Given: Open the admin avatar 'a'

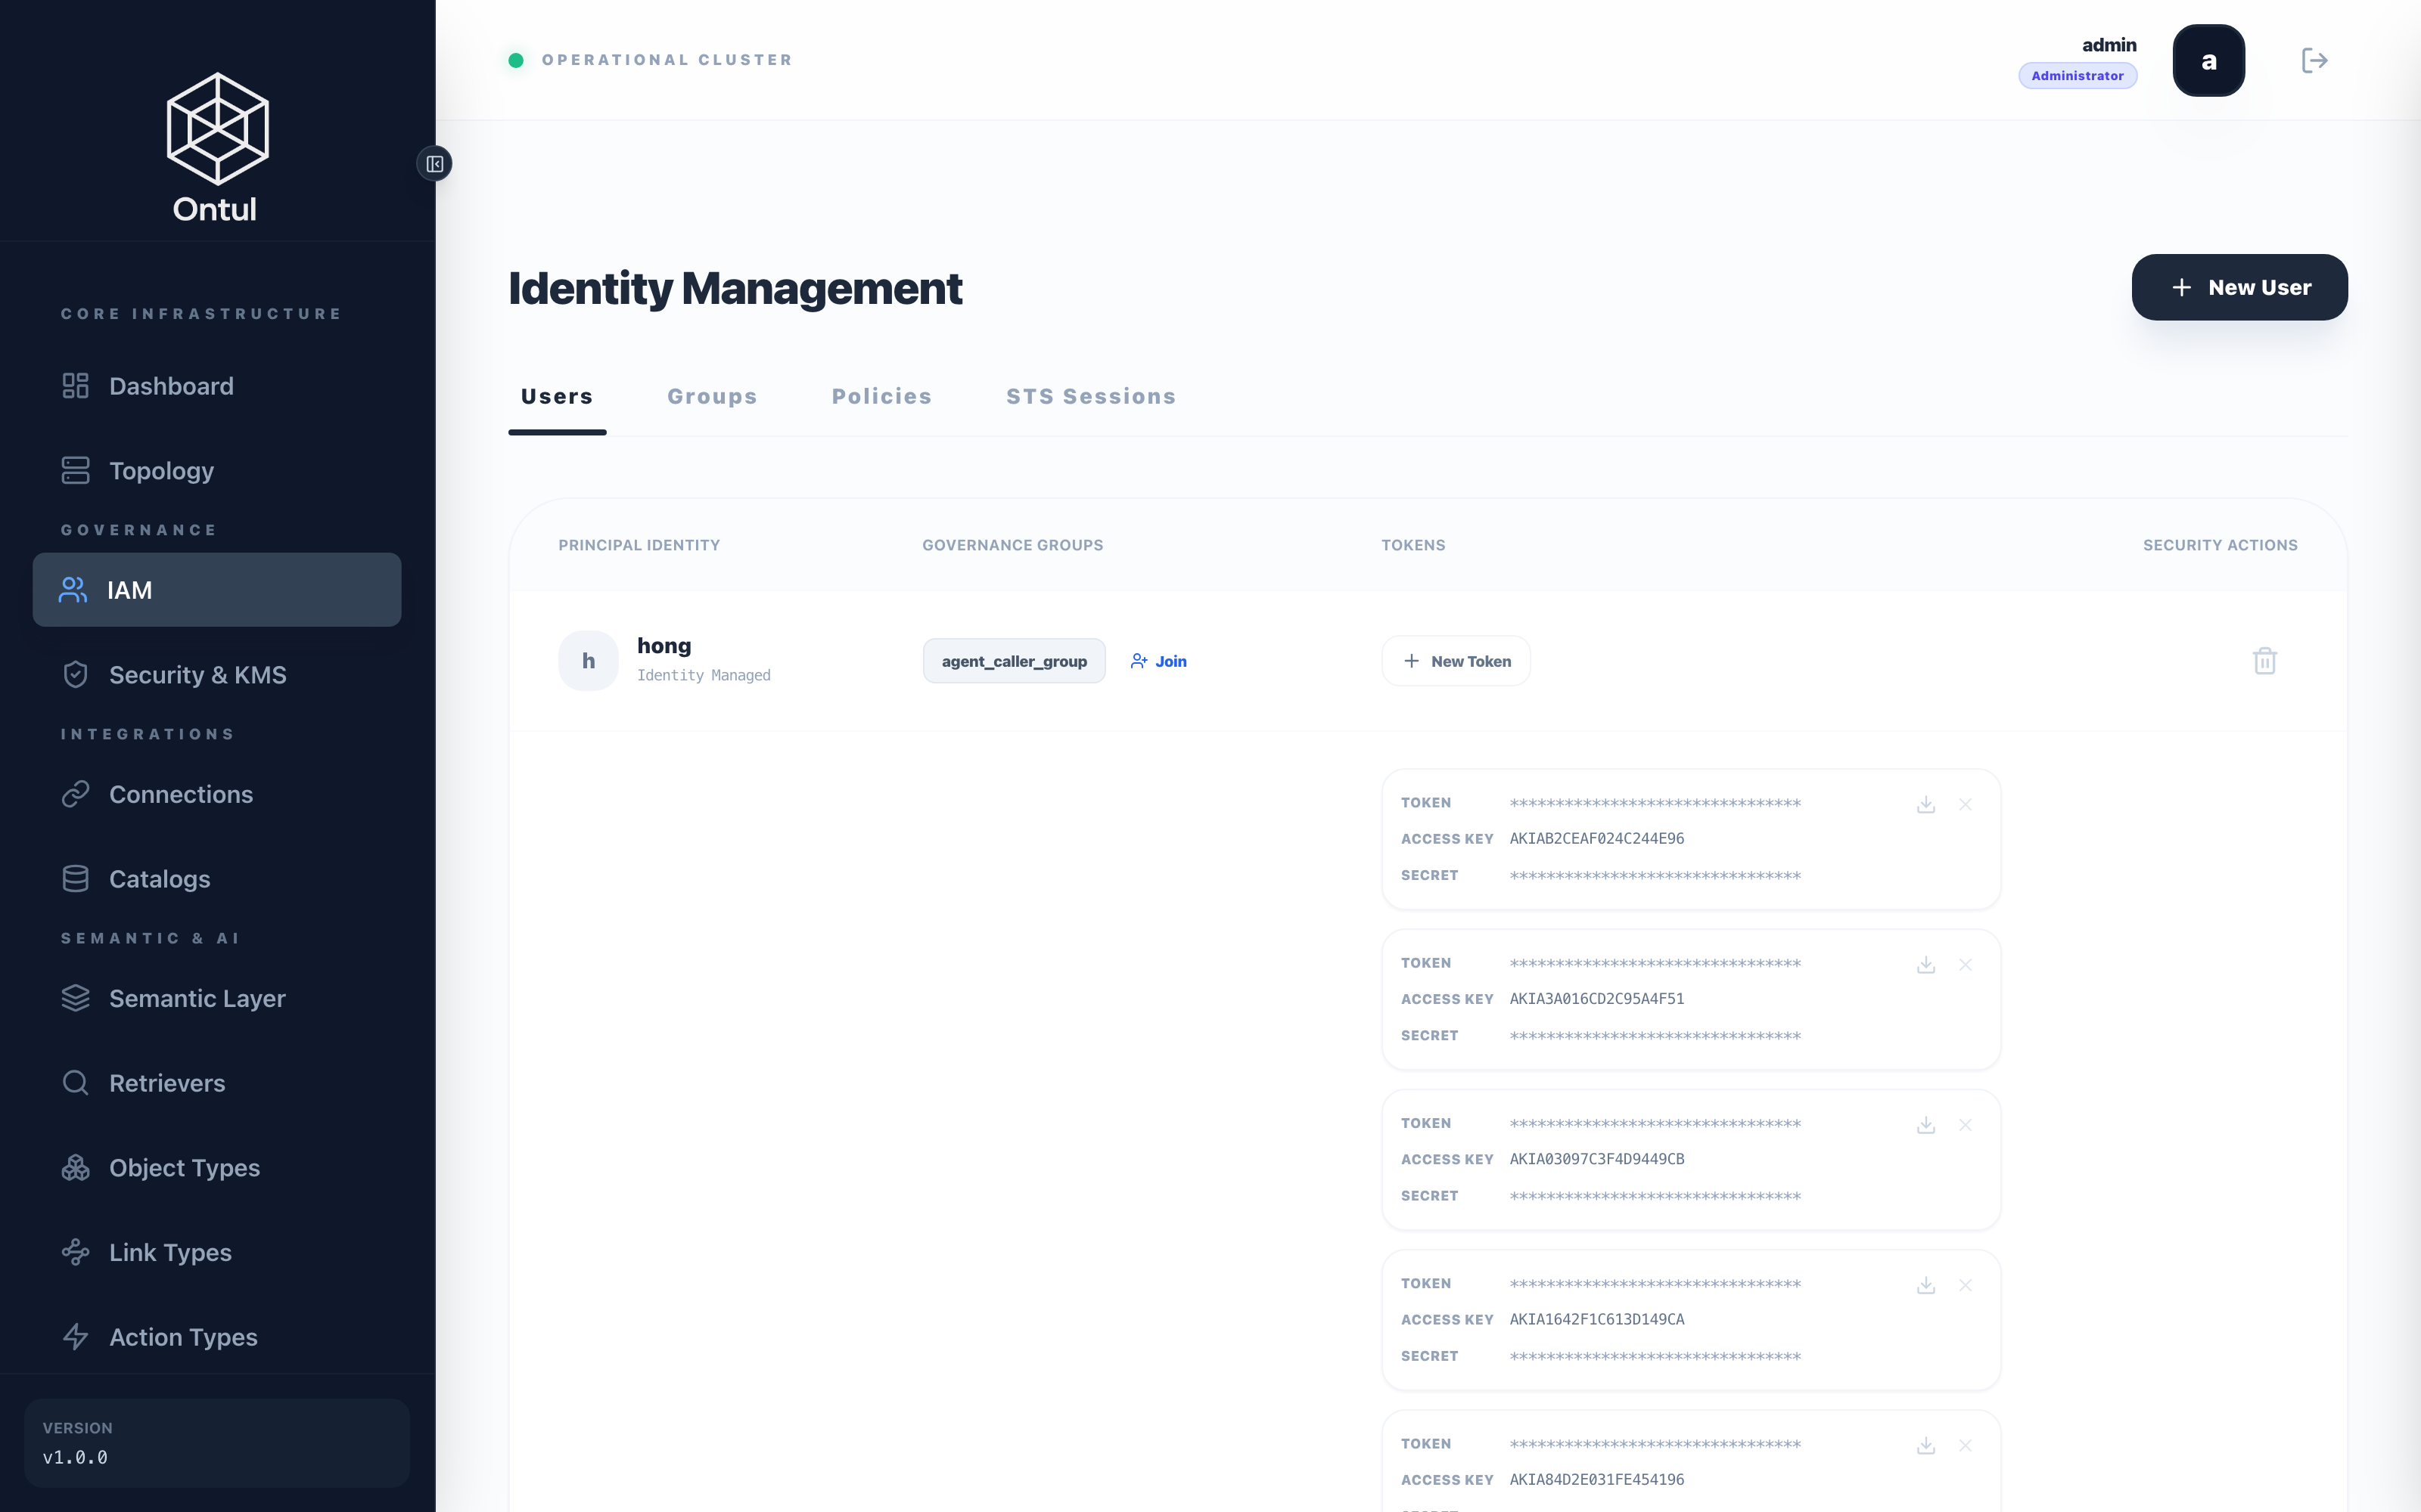Looking at the screenshot, I should coord(2208,60).
